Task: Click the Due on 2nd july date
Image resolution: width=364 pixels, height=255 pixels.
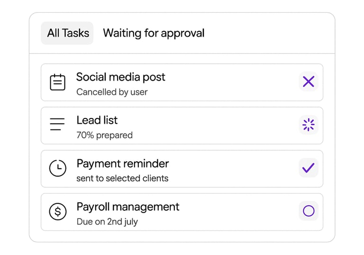Action: click(107, 221)
